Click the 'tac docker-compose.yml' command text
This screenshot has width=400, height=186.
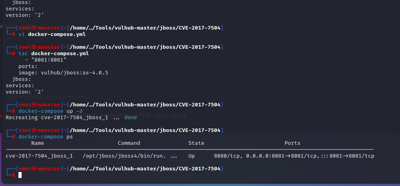pos(54,54)
